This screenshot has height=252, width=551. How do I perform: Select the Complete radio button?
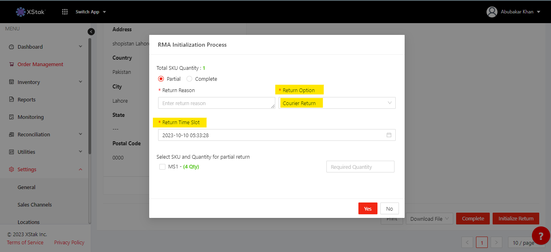[x=189, y=79]
